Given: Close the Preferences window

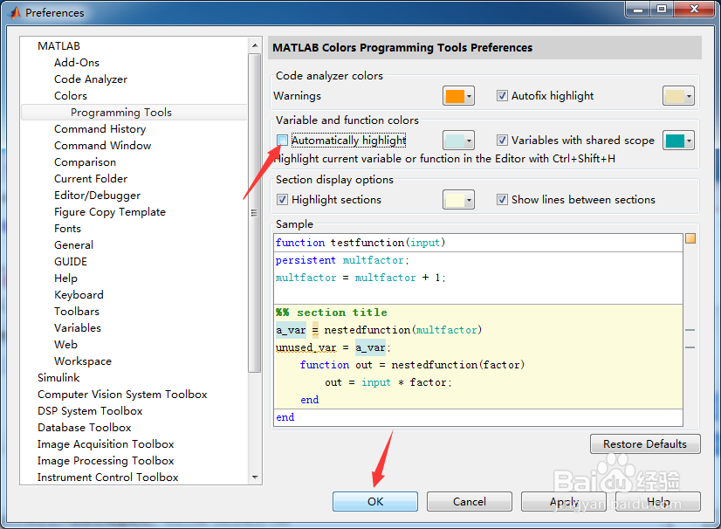Looking at the screenshot, I should [694, 10].
